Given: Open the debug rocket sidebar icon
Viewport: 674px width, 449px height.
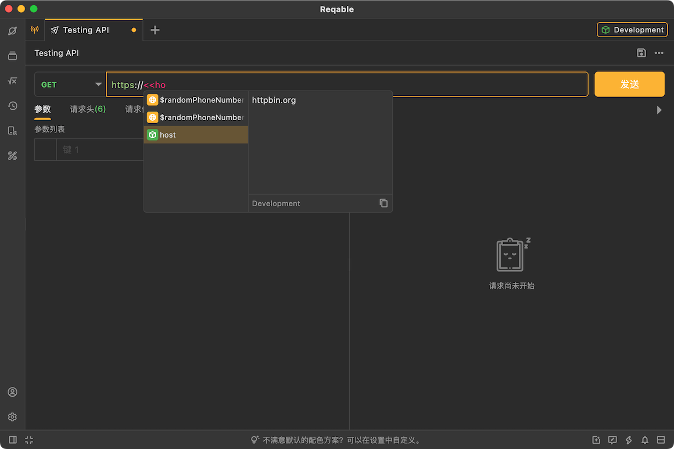Looking at the screenshot, I should (12, 31).
